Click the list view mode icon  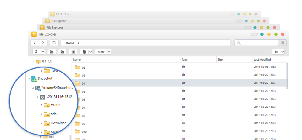click(x=277, y=52)
